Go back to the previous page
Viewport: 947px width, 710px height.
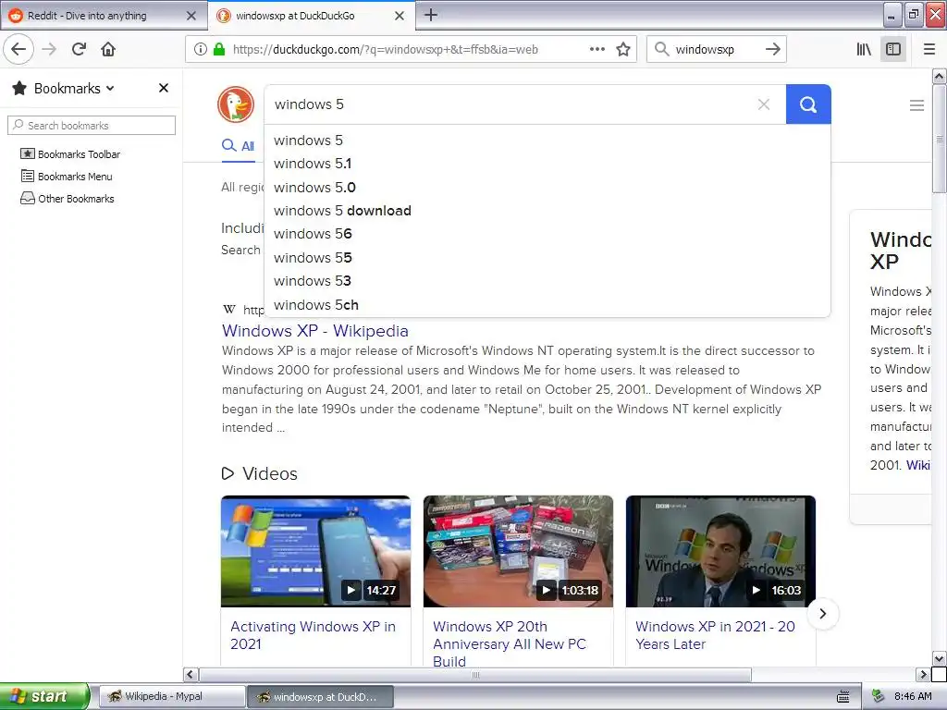coord(18,49)
